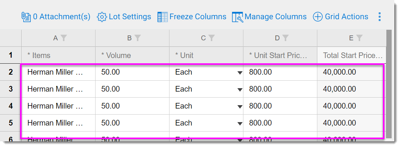Click the vertical scrollbar of the grid
400x147 pixels.
[x=389, y=84]
